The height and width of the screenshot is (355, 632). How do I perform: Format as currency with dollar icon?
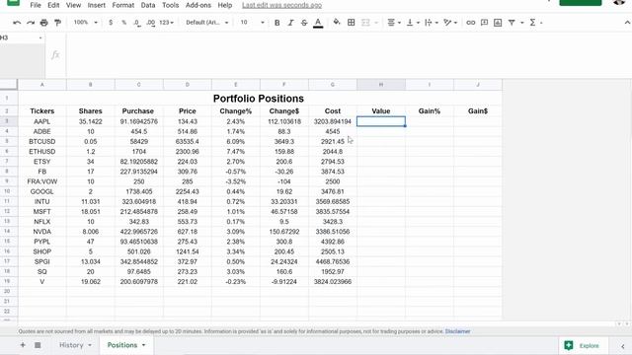point(111,23)
